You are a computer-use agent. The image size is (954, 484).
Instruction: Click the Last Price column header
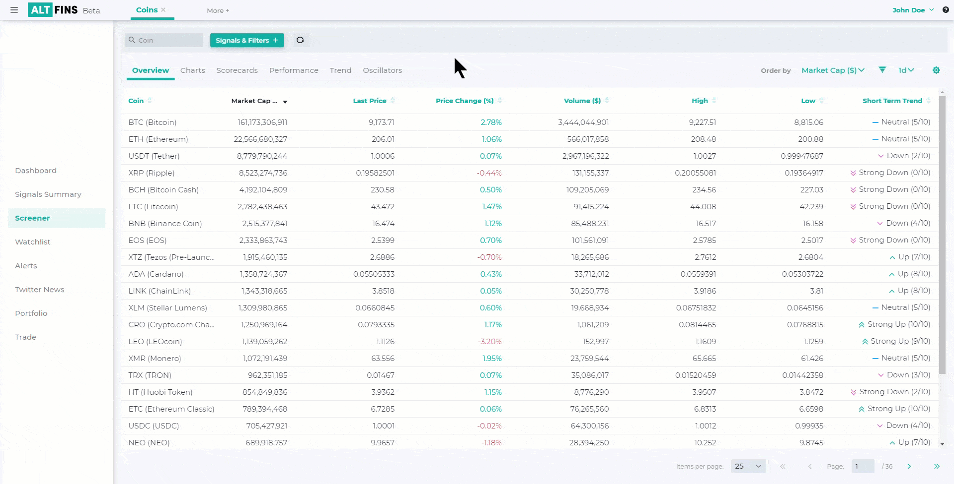click(369, 101)
